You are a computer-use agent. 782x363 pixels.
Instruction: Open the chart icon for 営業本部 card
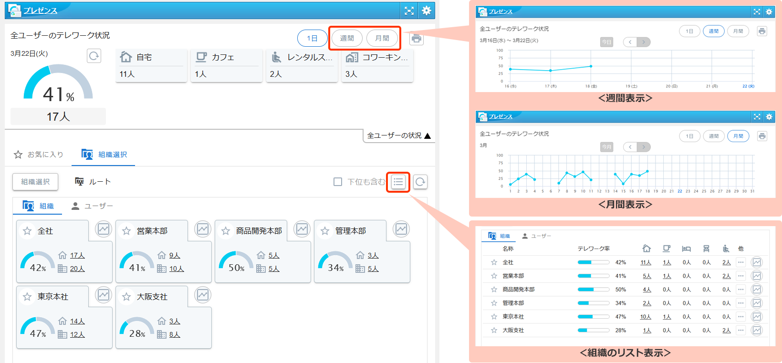203,229
